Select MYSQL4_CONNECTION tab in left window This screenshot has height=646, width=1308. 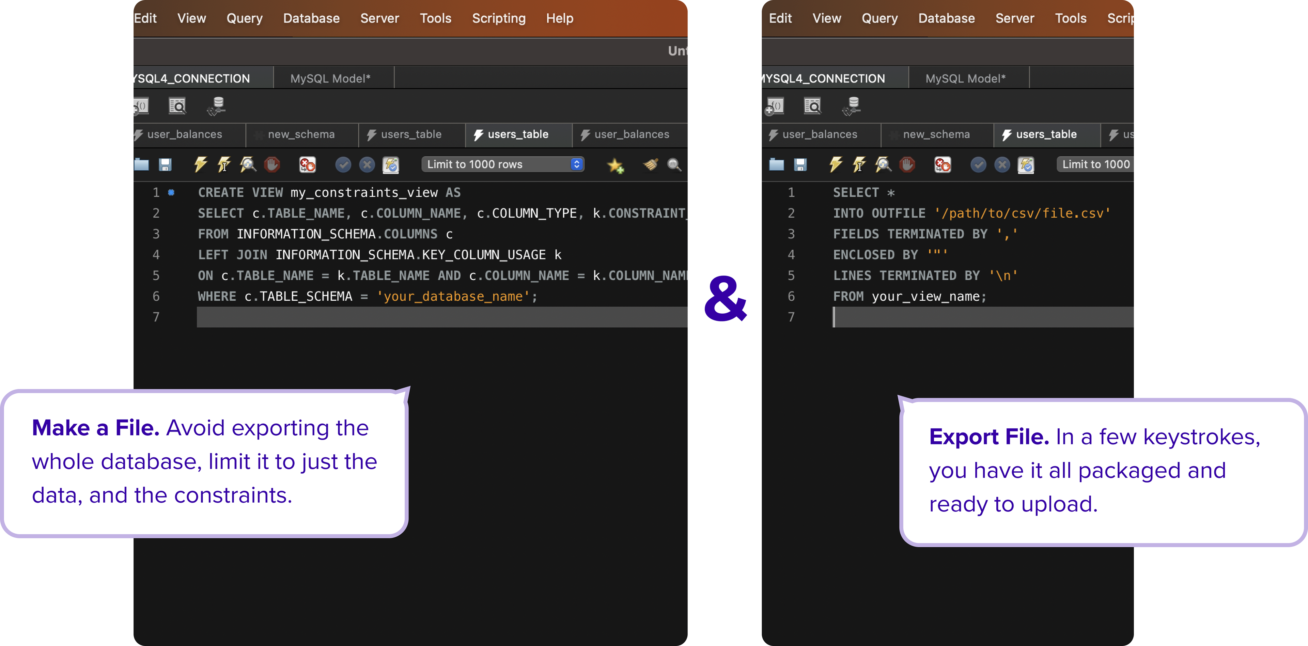coord(203,78)
